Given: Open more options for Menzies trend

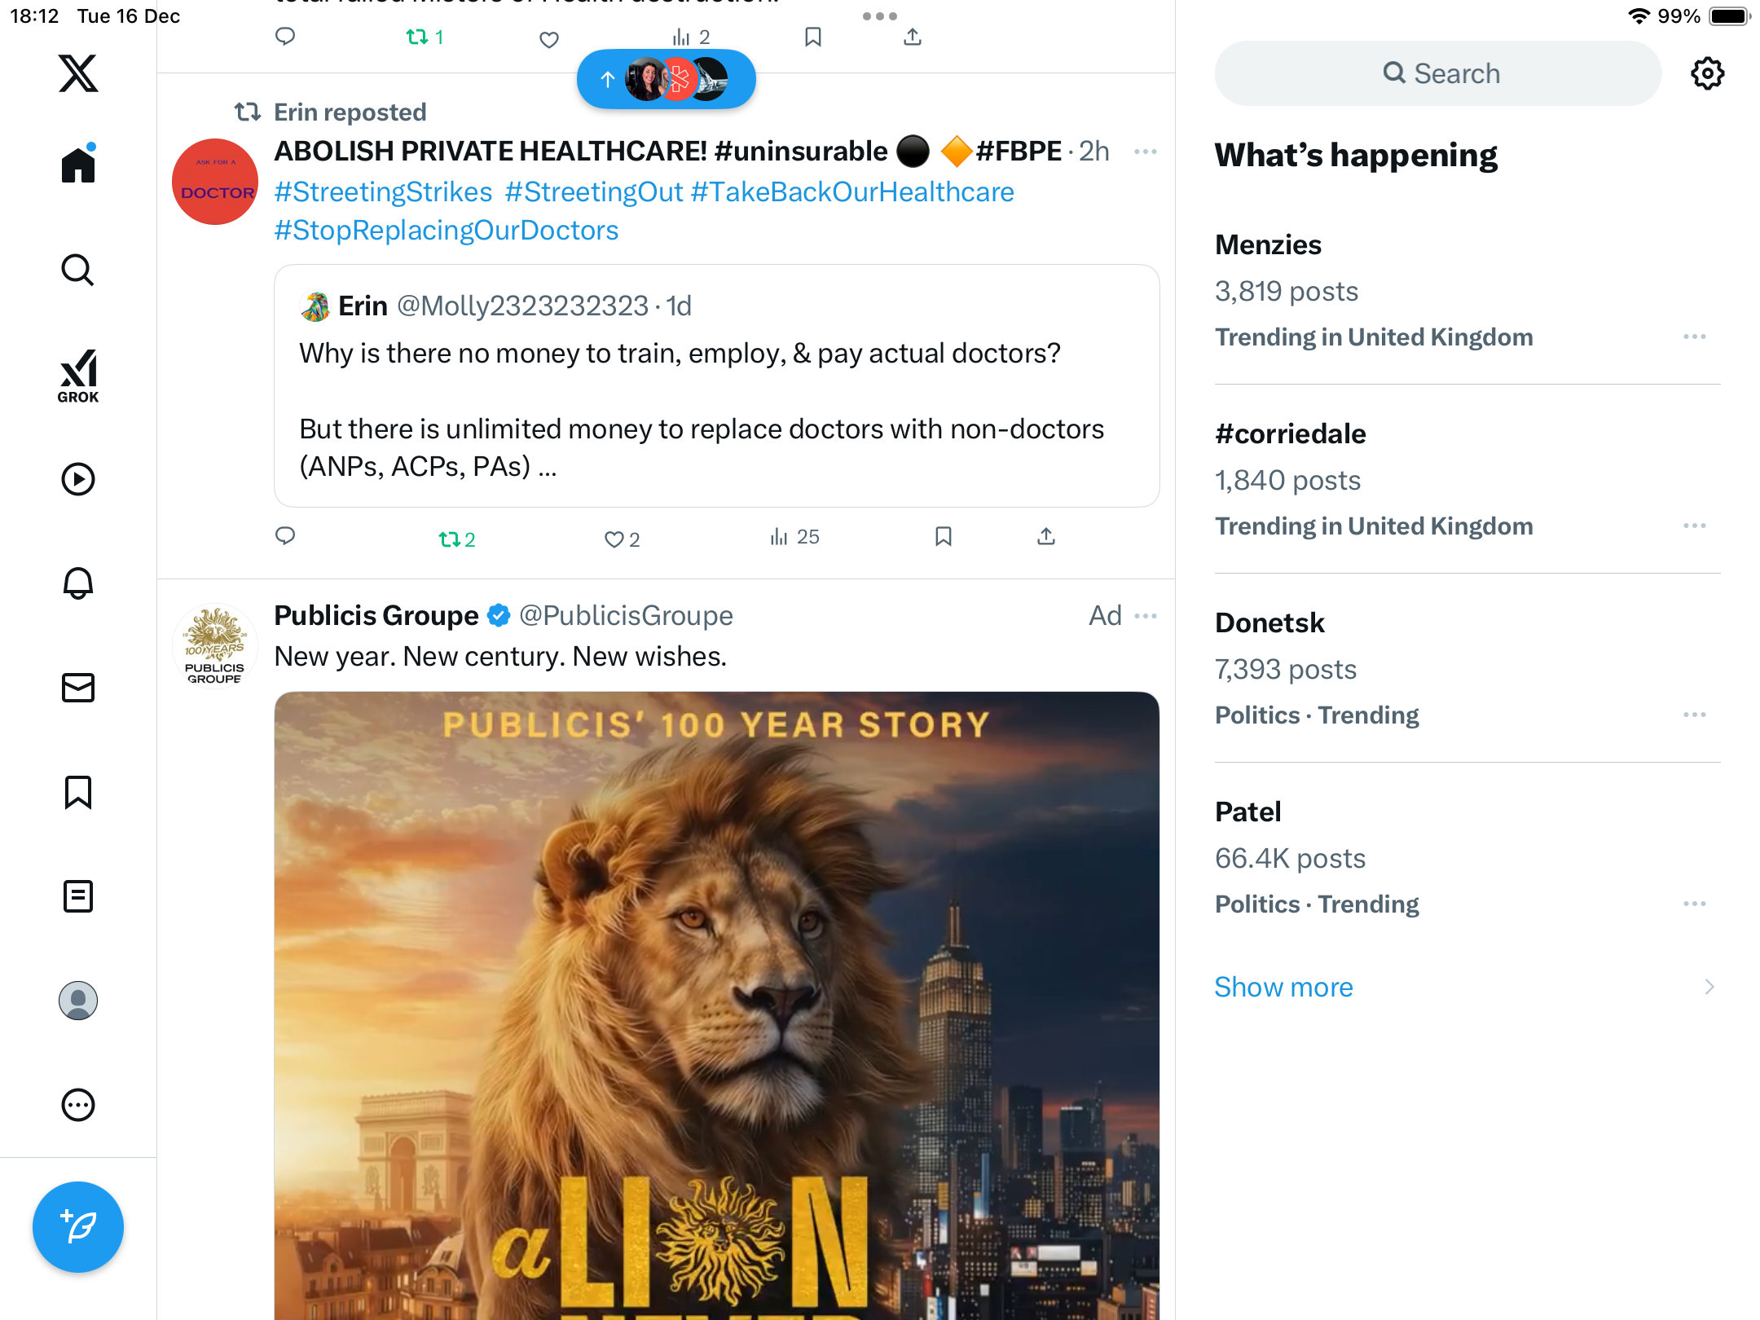Looking at the screenshot, I should coord(1695,337).
